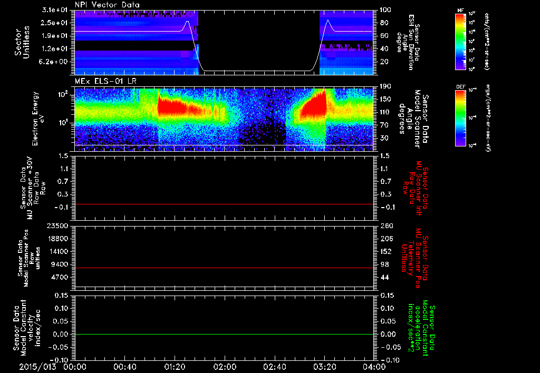Click the 10² electron energy tick
This screenshot has height=373, width=540.
click(x=64, y=95)
